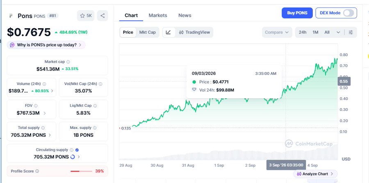The height and width of the screenshot is (183, 369).
Task: Click the 80.93% volume change
Action: (x=40, y=91)
